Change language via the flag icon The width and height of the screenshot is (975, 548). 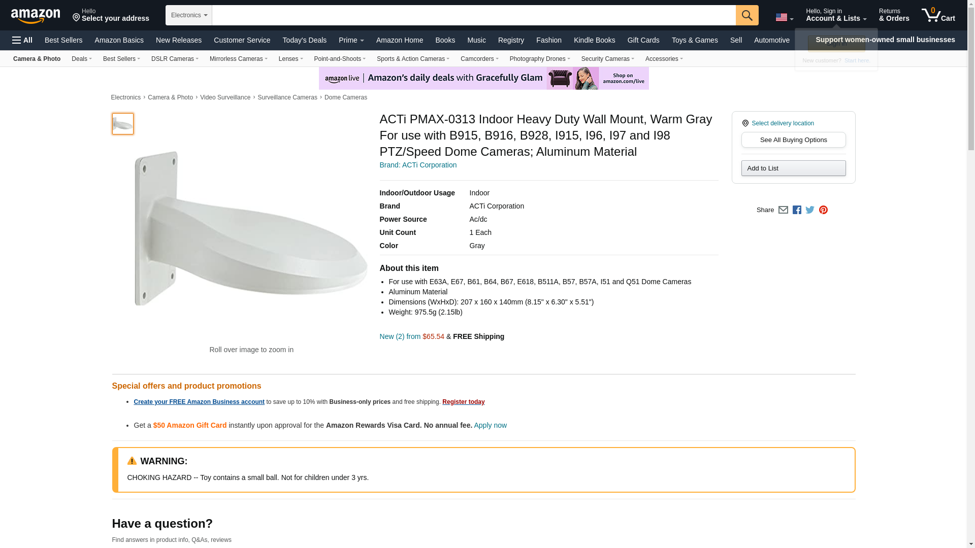784,17
